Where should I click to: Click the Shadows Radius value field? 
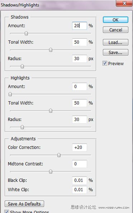[80, 59]
